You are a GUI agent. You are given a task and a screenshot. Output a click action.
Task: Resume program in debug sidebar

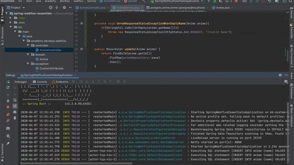pos(8,95)
